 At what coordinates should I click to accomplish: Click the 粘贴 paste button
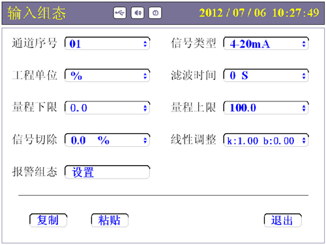[110, 220]
